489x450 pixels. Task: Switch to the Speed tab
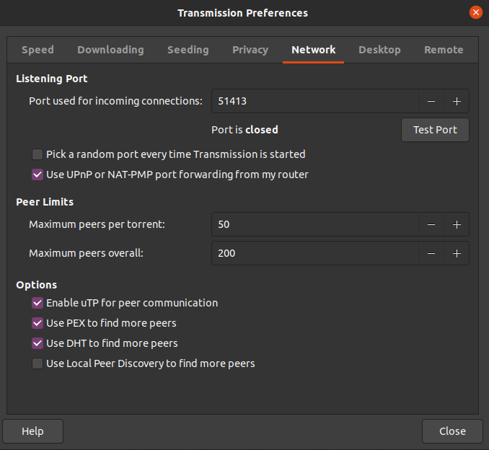tap(38, 50)
